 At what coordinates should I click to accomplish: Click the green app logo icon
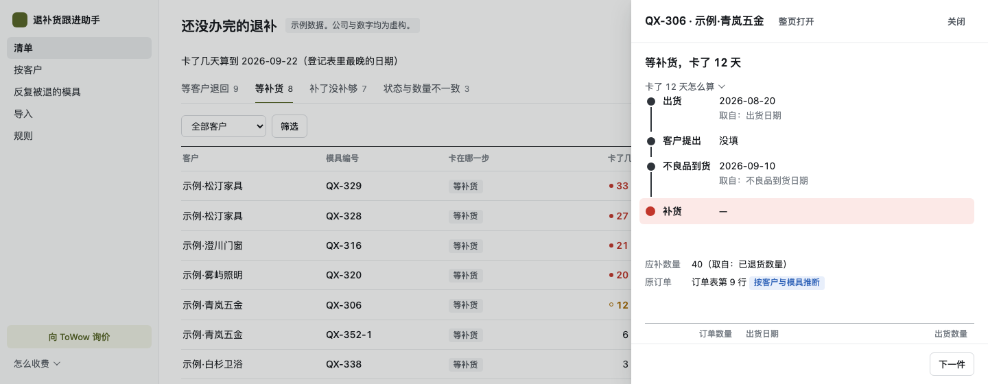tap(20, 20)
